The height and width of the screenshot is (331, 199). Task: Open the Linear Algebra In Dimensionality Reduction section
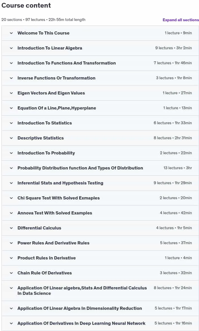tap(100, 308)
